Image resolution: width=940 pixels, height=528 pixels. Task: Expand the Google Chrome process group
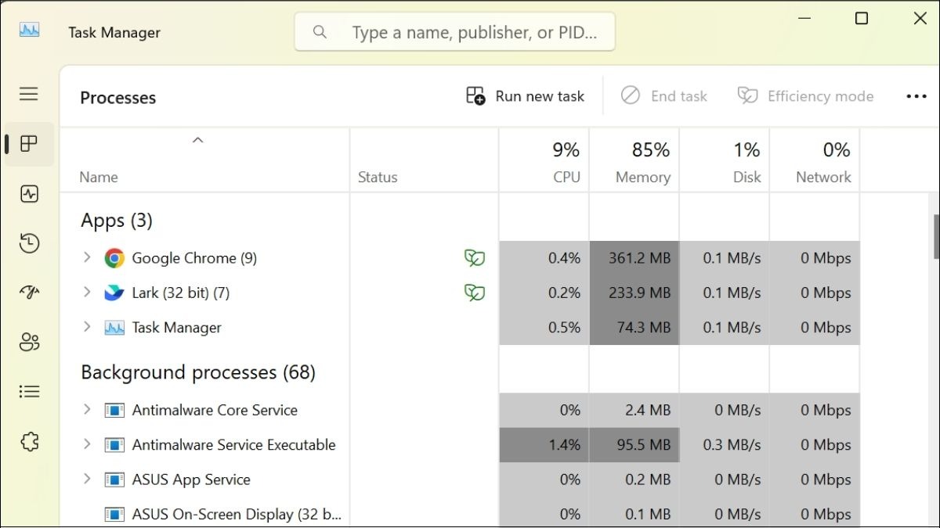tap(87, 257)
